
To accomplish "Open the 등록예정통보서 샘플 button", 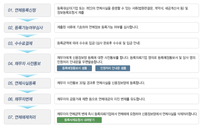I will [x=74, y=68].
